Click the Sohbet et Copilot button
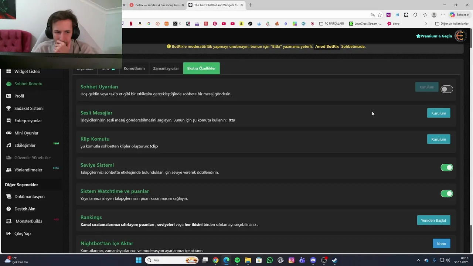The image size is (473, 266). (459, 15)
